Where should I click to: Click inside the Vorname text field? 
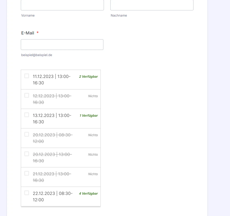[62, 5]
